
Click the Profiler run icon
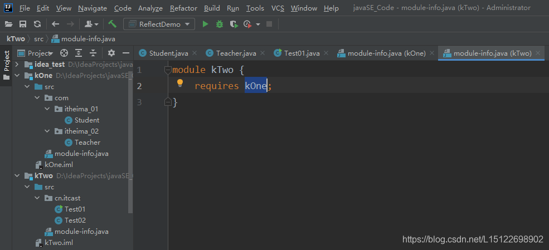(x=247, y=24)
